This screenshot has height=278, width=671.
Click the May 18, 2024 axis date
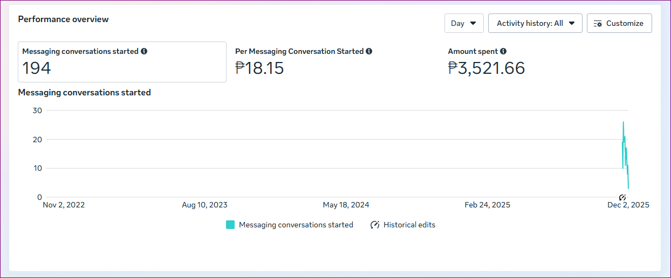346,205
